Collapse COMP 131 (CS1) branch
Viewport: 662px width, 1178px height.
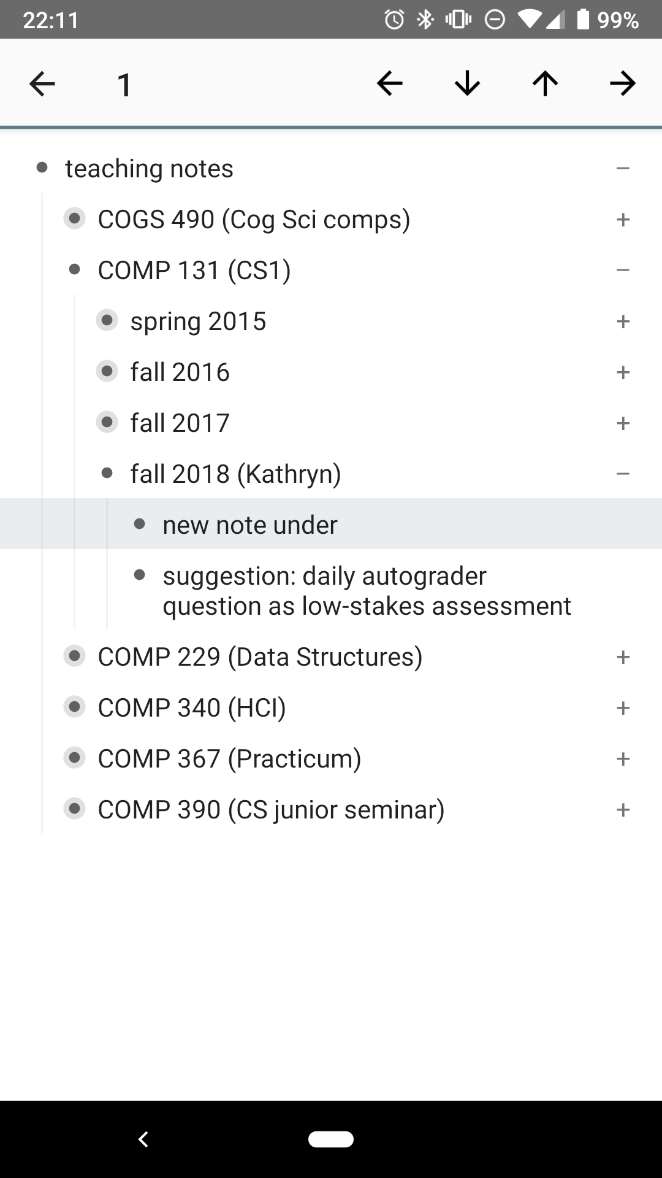(x=623, y=270)
